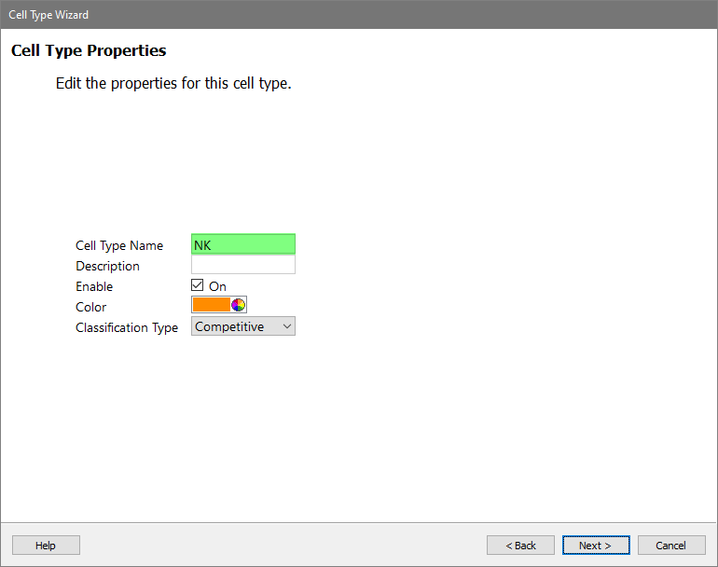This screenshot has width=718, height=567.
Task: Focus the Cell Type Name field containing NK
Action: pyautogui.click(x=242, y=244)
